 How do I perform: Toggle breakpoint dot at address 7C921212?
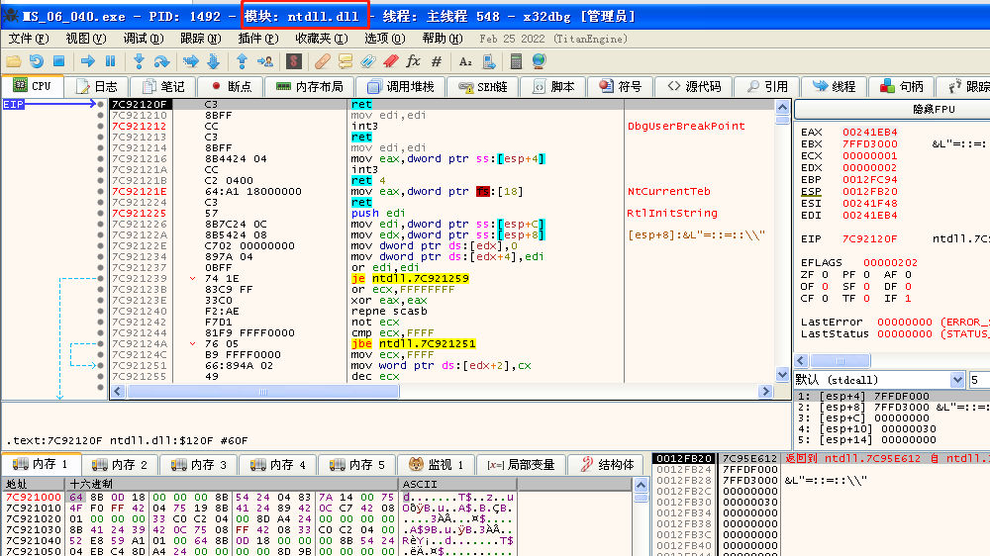pos(101,127)
